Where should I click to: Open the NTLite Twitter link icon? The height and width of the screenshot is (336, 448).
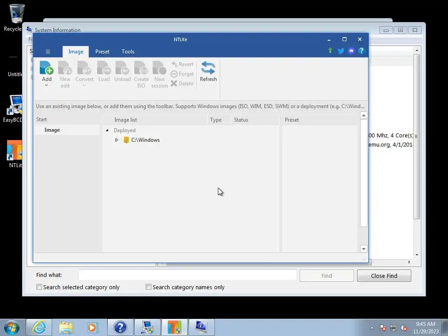pyautogui.click(x=341, y=51)
